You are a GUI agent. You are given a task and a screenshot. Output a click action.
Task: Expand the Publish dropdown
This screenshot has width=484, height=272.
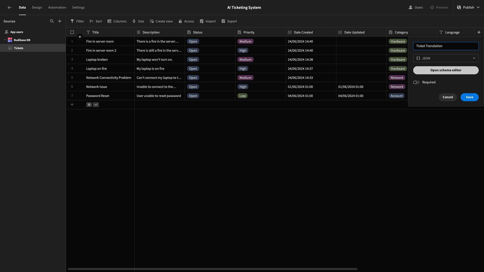point(478,8)
